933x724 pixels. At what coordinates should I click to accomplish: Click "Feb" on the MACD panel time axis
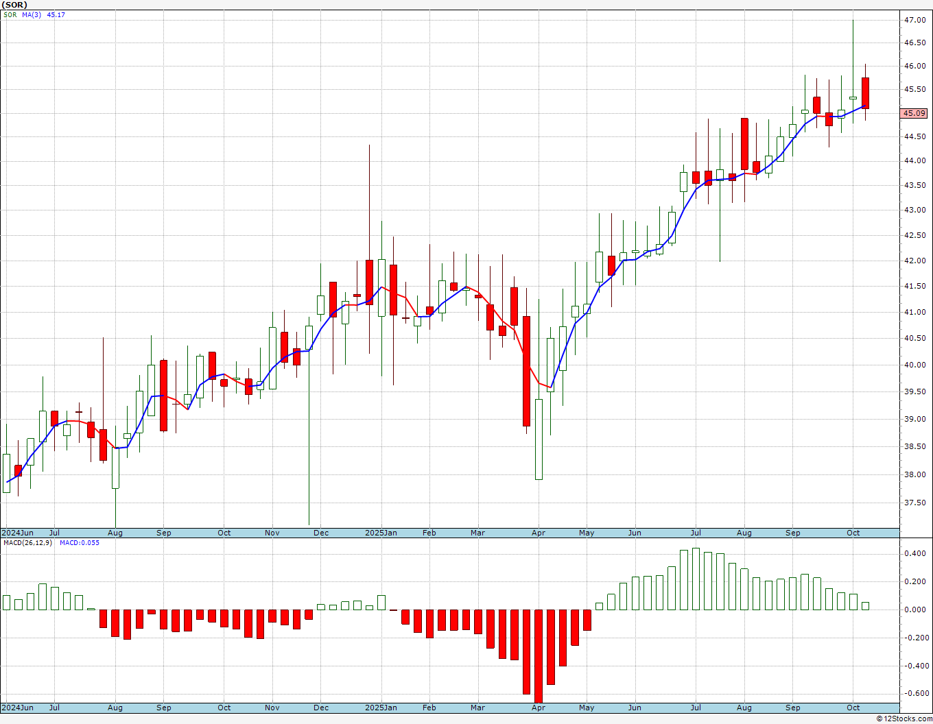tap(429, 708)
